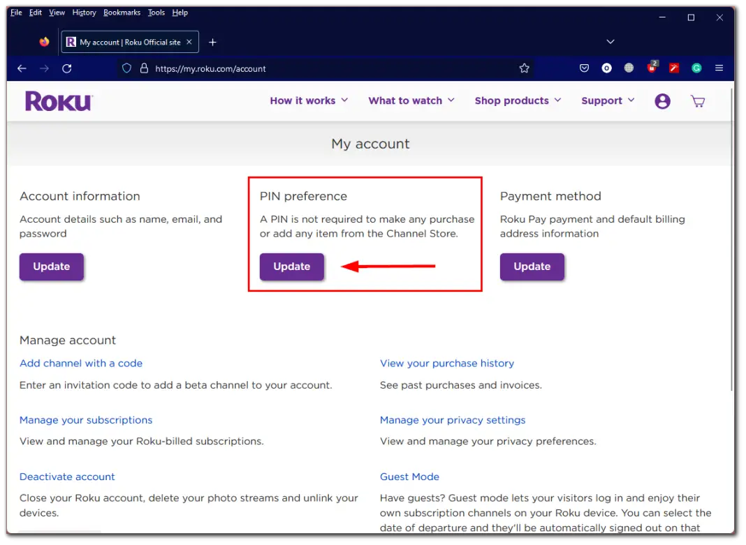The width and height of the screenshot is (746, 545).
Task: Click Update under PIN preference
Action: [291, 267]
